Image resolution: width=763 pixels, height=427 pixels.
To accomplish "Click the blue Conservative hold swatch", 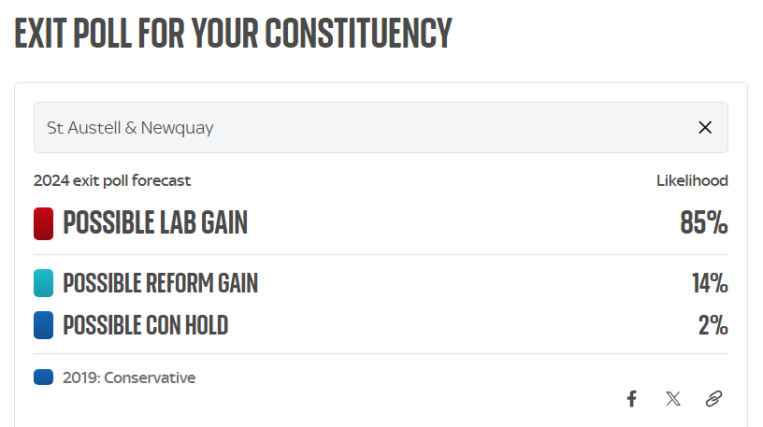I will coord(43,325).
